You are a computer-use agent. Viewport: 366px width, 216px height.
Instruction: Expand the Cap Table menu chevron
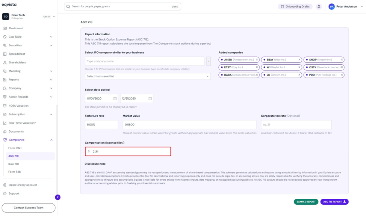tap(51, 37)
